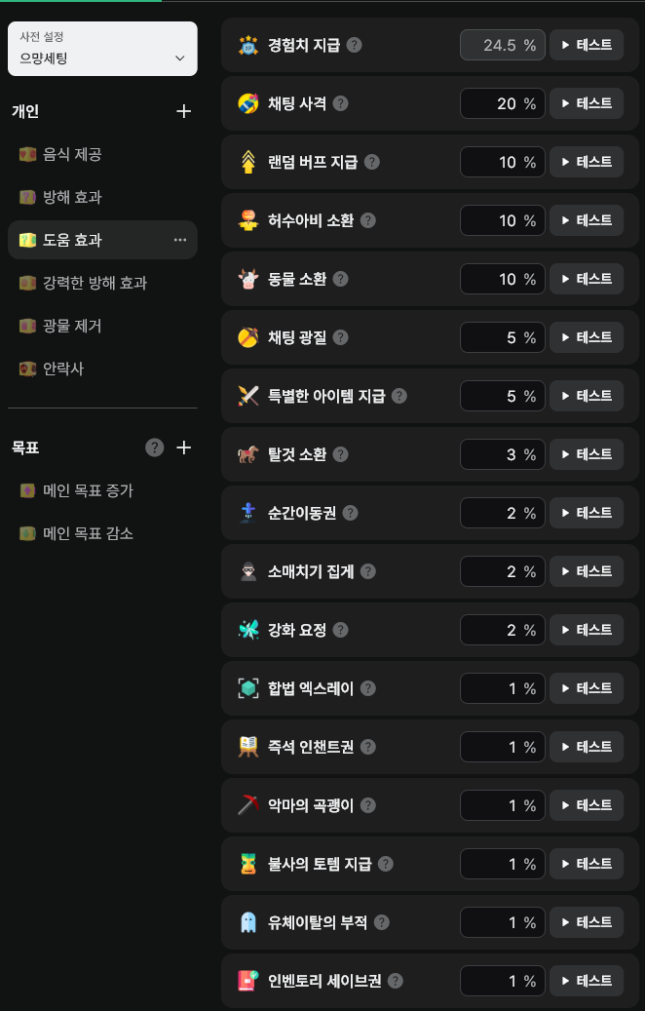Click the help icon beside 채팅 사격
This screenshot has width=645, height=1011.
tap(340, 103)
